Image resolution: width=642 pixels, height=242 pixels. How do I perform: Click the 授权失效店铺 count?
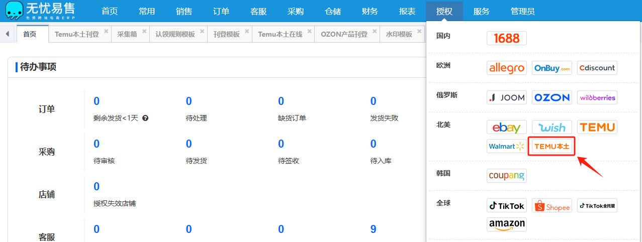[97, 187]
